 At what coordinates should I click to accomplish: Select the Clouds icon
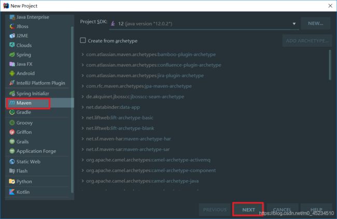tap(12, 45)
